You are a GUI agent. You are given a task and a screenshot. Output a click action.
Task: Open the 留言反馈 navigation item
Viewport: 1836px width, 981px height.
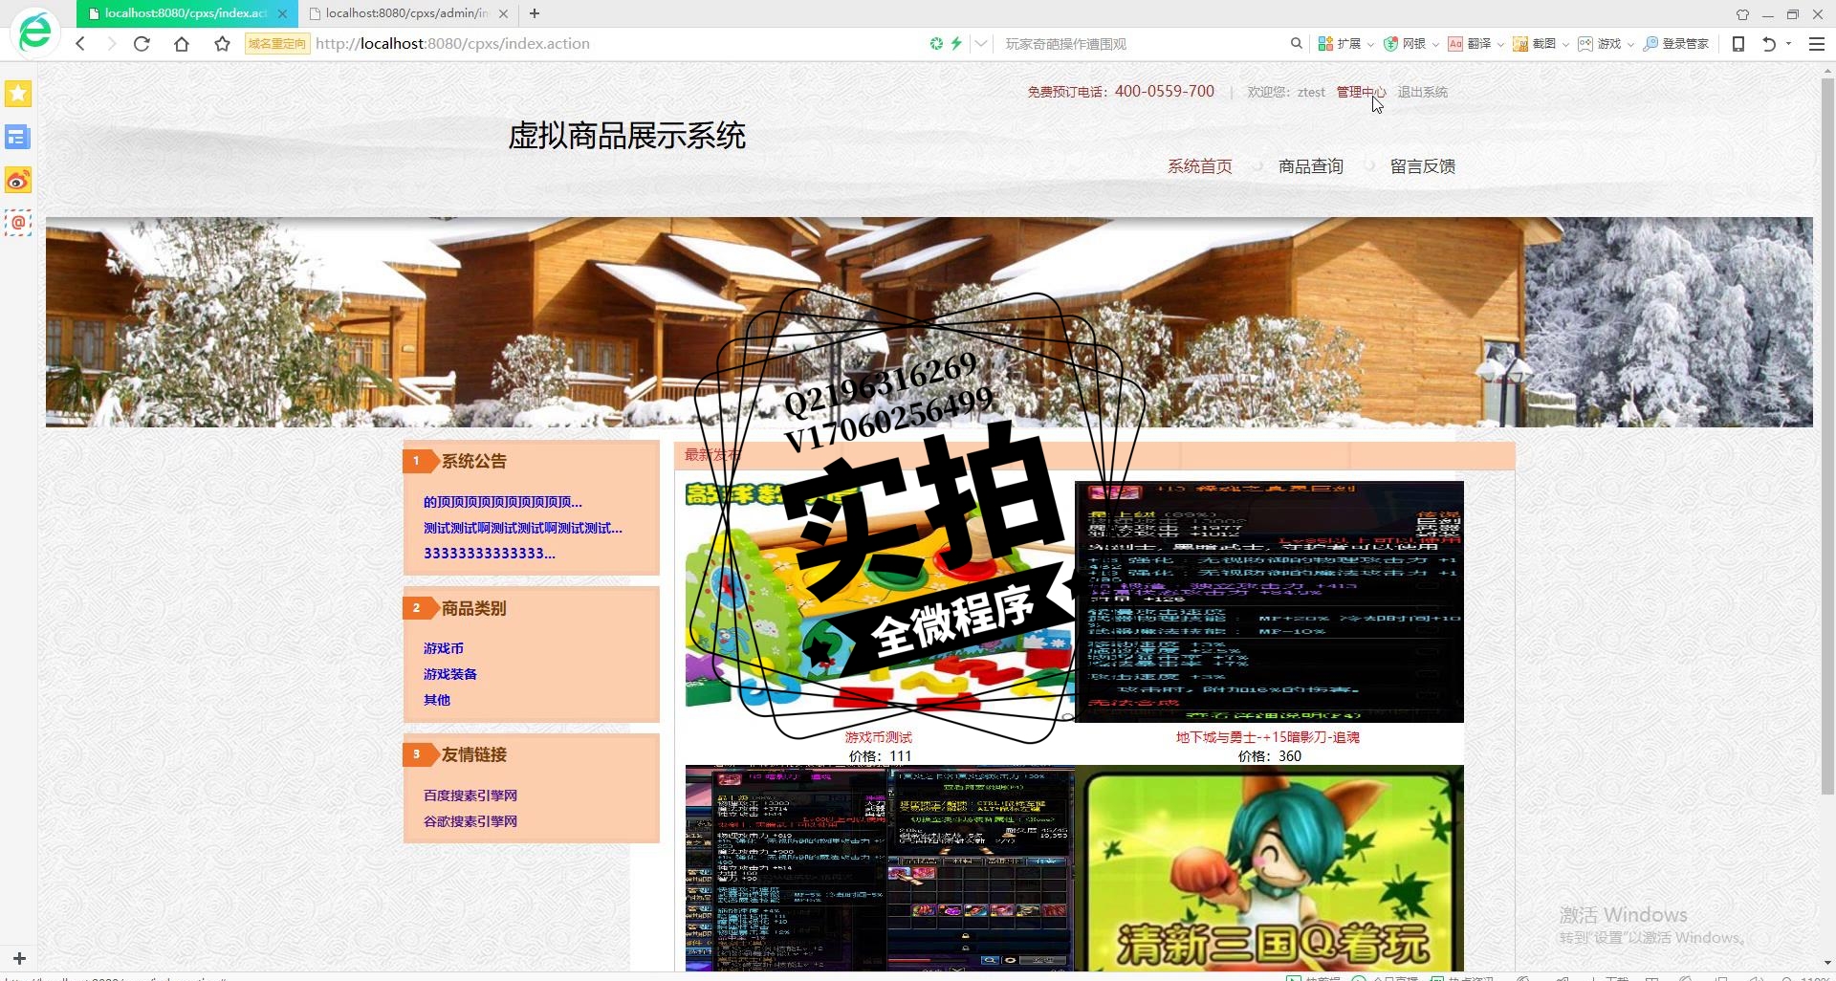click(x=1422, y=166)
